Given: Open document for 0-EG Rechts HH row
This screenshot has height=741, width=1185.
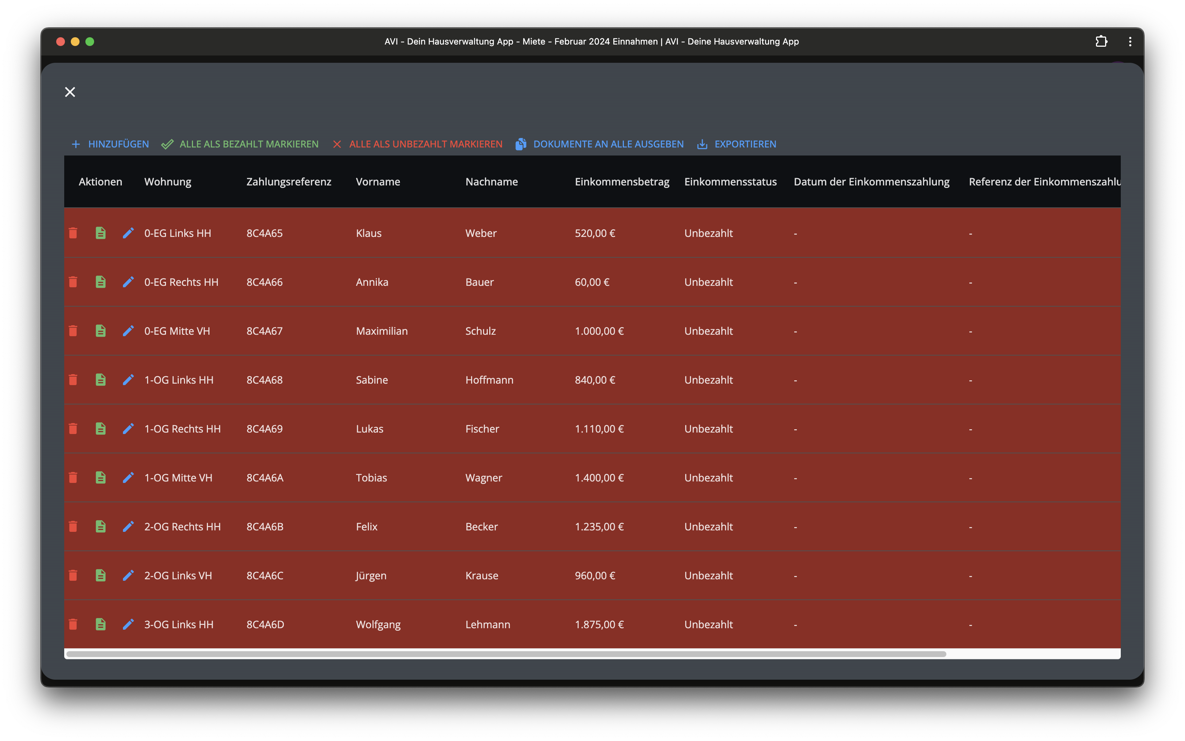Looking at the screenshot, I should (100, 282).
